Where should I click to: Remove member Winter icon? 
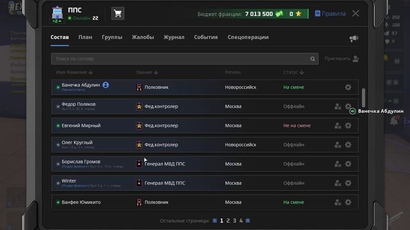tap(338, 183)
